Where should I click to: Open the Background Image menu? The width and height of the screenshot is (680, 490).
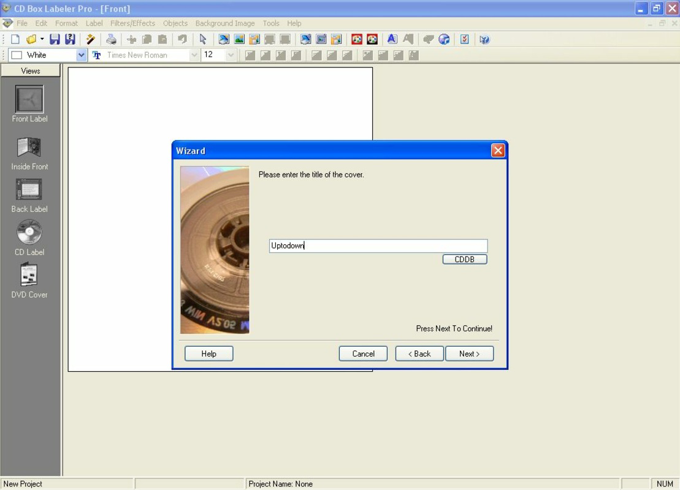pyautogui.click(x=225, y=23)
